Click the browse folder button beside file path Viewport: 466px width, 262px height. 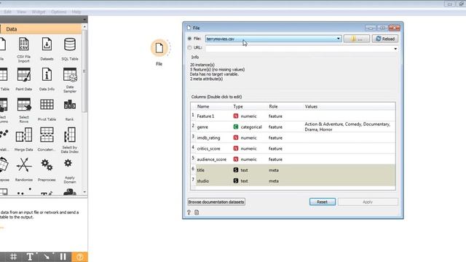357,39
